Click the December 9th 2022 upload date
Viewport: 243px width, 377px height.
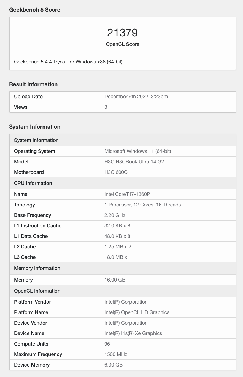click(136, 97)
